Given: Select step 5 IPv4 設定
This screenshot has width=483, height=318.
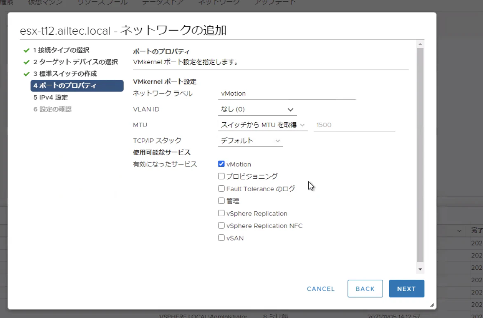Looking at the screenshot, I should [x=51, y=98].
